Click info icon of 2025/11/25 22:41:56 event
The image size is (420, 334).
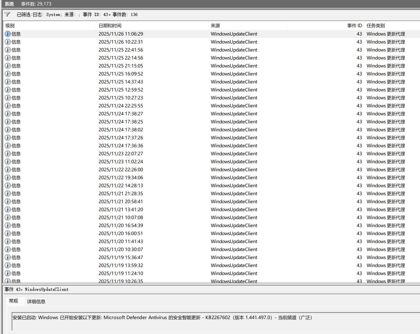pos(8,50)
